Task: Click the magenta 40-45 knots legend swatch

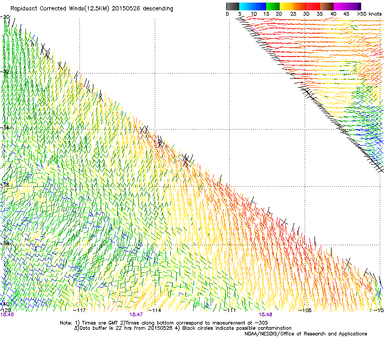Action: (x=340, y=6)
